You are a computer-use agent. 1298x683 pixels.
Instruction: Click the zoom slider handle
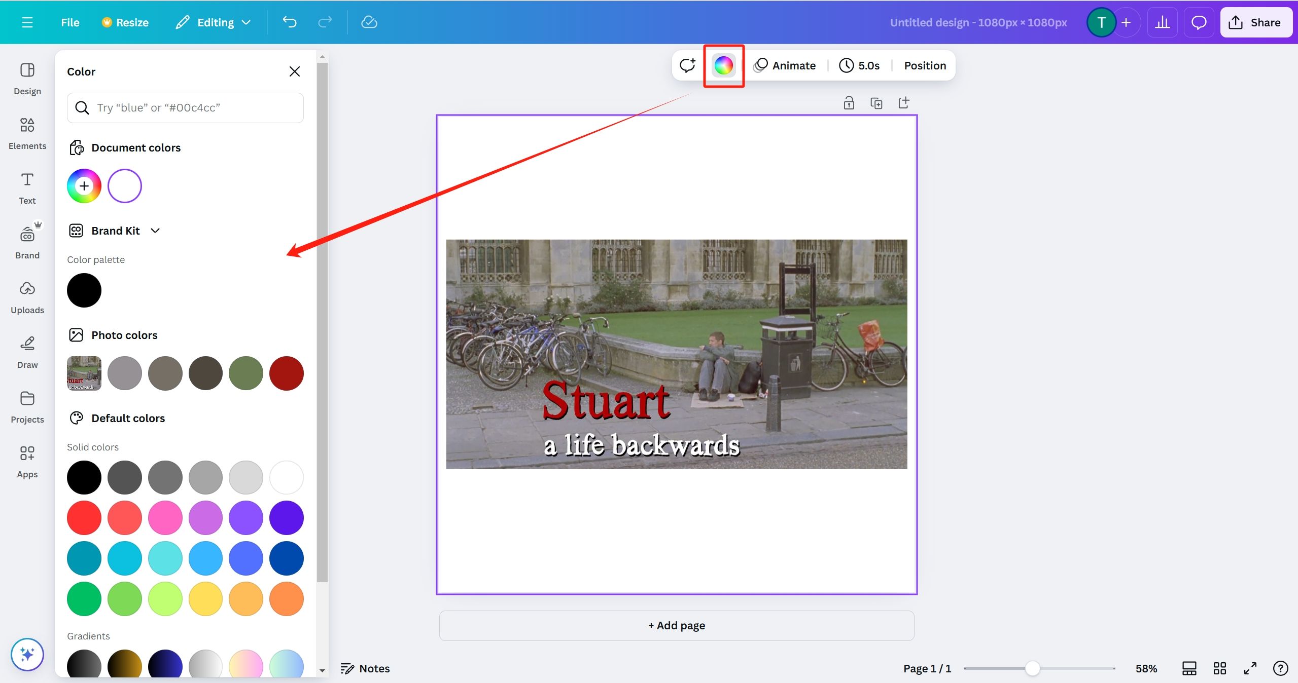tap(1032, 668)
